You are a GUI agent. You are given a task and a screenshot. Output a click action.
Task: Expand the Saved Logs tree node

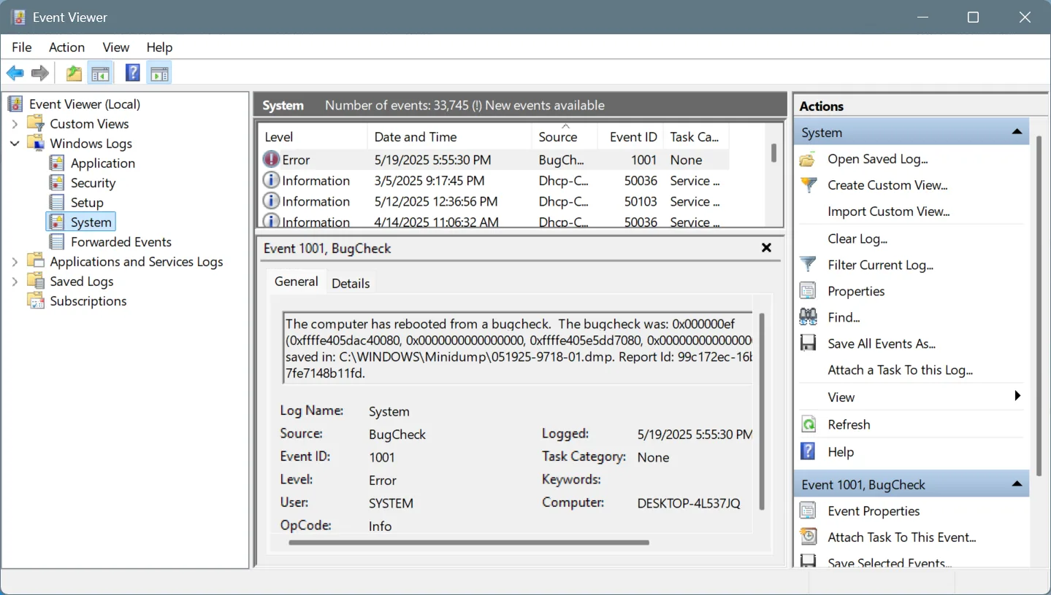(15, 281)
